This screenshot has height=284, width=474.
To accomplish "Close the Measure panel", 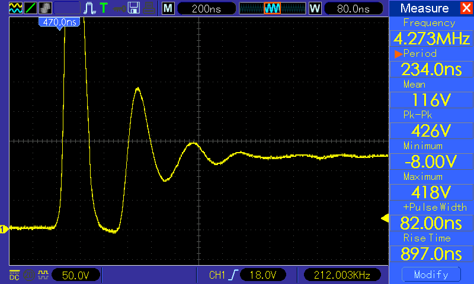I will tap(467, 8).
